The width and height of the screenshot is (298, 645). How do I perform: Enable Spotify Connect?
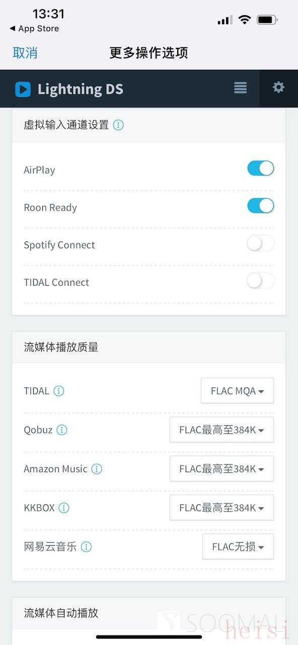click(x=261, y=243)
